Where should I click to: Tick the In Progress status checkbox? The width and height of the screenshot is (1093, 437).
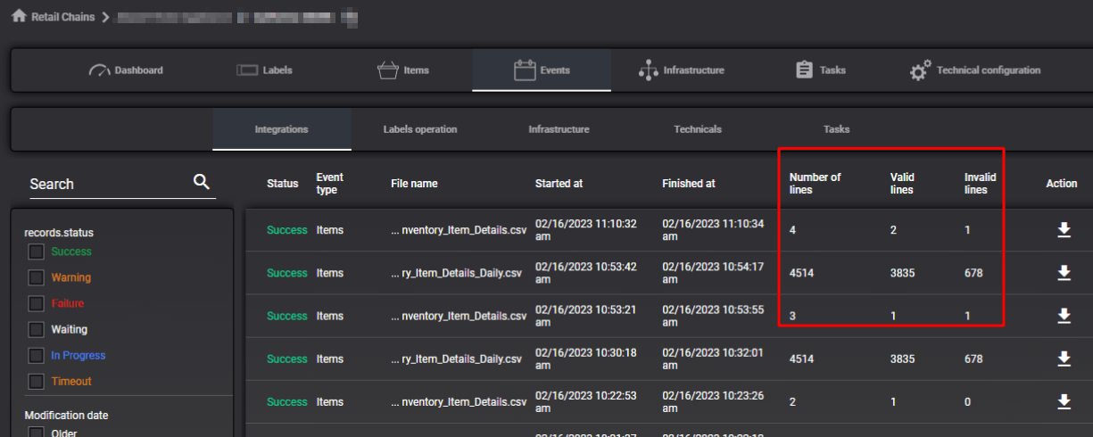(x=36, y=356)
